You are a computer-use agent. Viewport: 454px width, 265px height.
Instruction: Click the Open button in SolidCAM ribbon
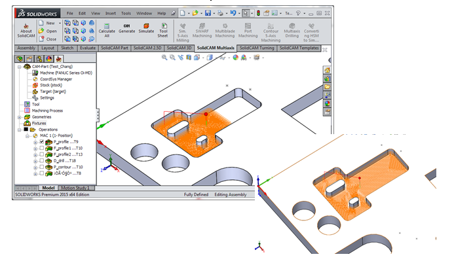pyautogui.click(x=48, y=31)
